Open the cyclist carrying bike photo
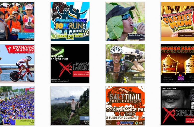 (x=125, y=63)
